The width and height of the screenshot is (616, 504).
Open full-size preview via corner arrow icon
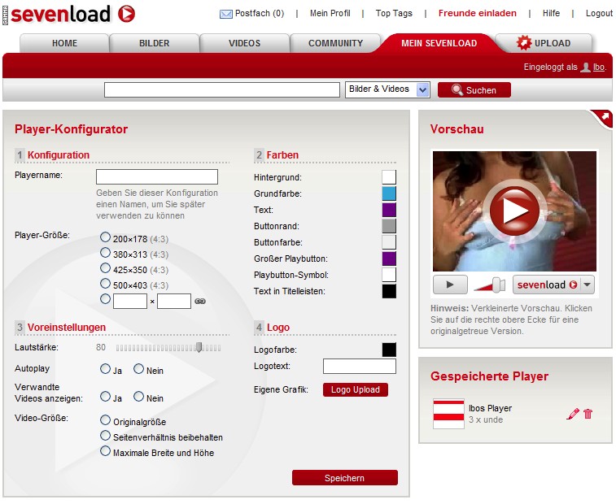click(x=605, y=117)
